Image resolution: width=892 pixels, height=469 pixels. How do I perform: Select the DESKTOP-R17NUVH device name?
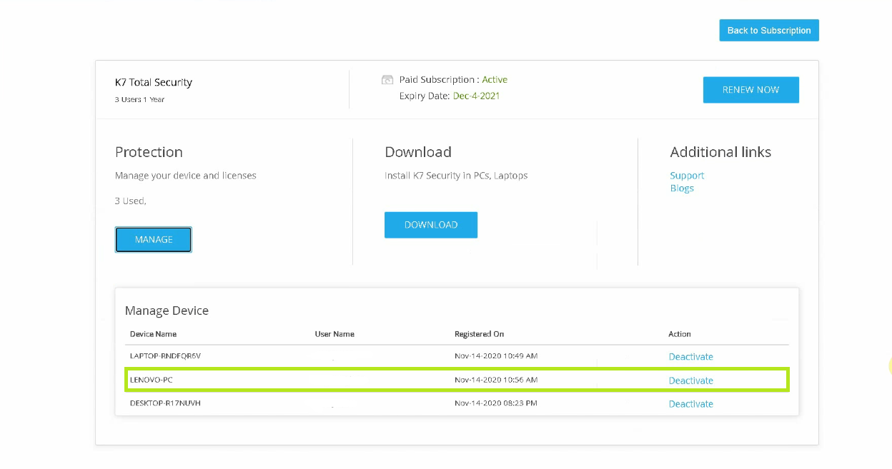tap(165, 403)
